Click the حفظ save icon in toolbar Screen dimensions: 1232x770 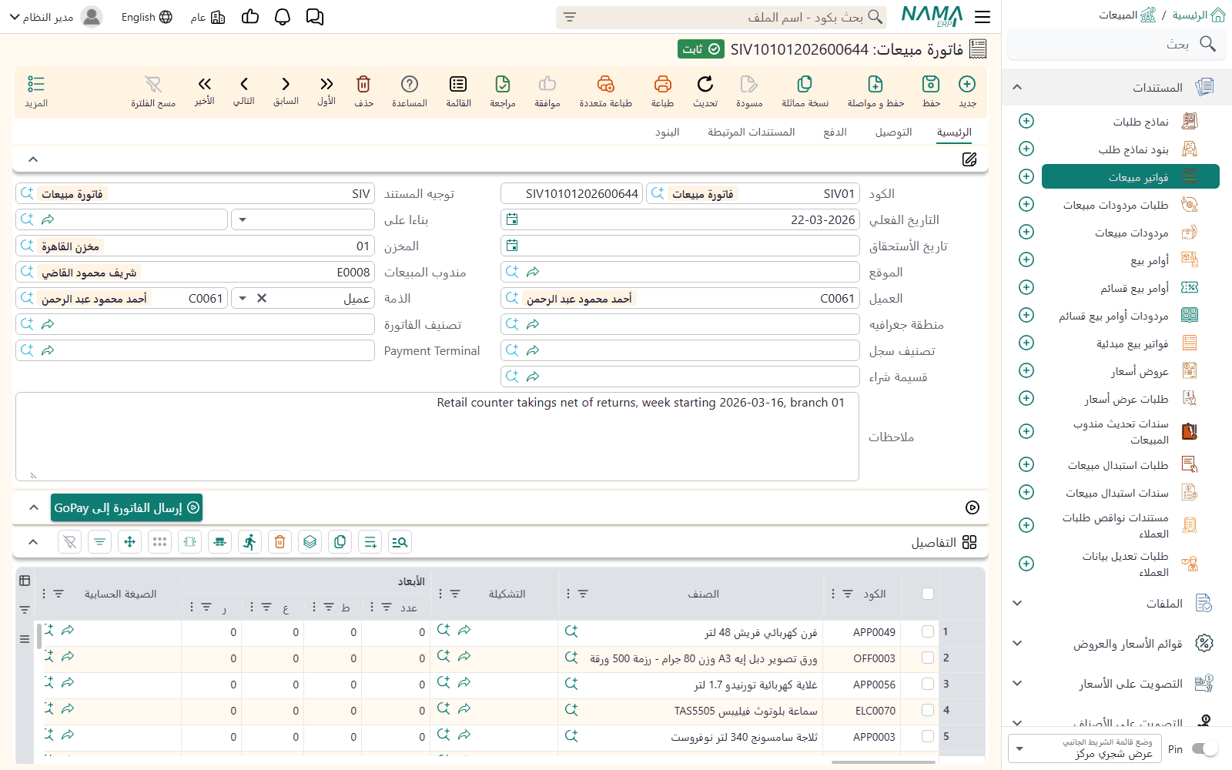(931, 84)
